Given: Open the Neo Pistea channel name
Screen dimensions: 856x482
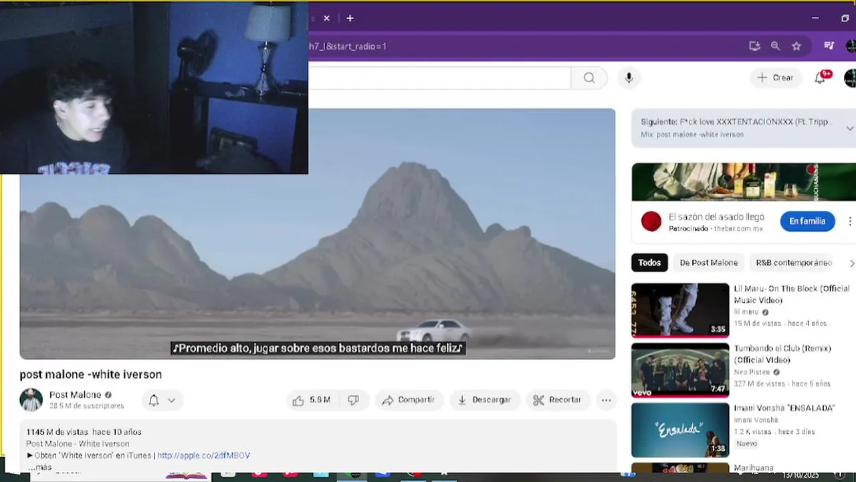Looking at the screenshot, I should (x=752, y=372).
